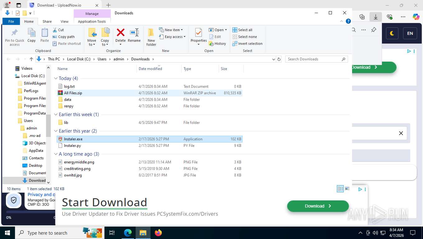The height and width of the screenshot is (239, 423).
Task: Expand address bar history dropdown
Action: tap(273, 59)
